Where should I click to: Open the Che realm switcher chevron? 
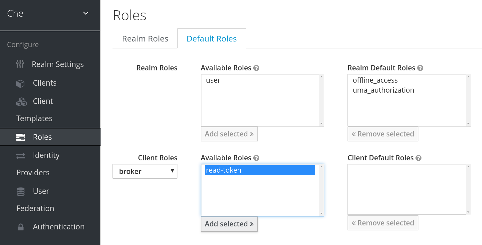[x=86, y=13]
